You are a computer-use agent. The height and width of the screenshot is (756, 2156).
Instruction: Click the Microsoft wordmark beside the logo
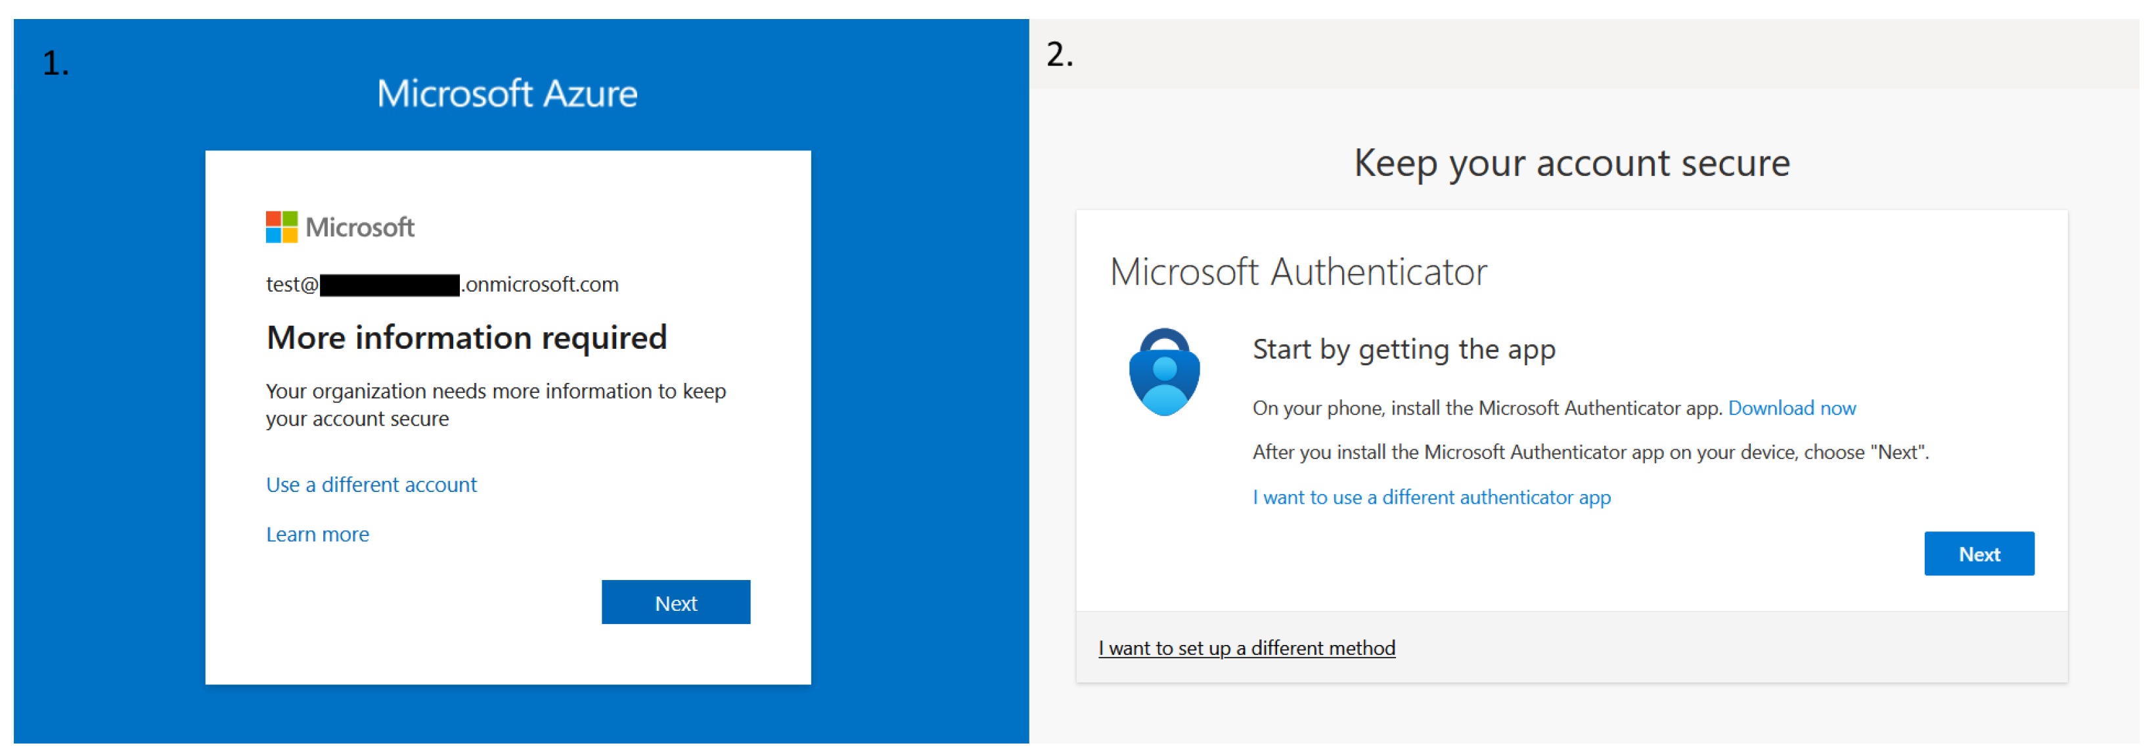(x=360, y=227)
